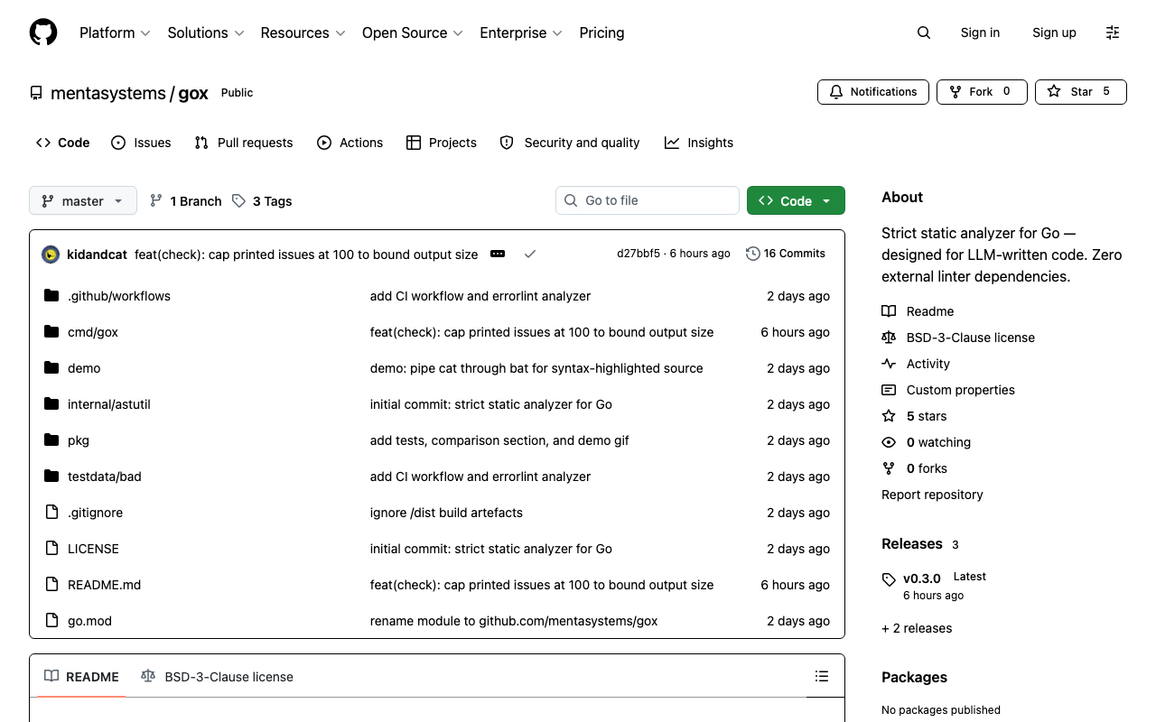The height and width of the screenshot is (722, 1156).
Task: View the 0 watching link
Action: [926, 442]
